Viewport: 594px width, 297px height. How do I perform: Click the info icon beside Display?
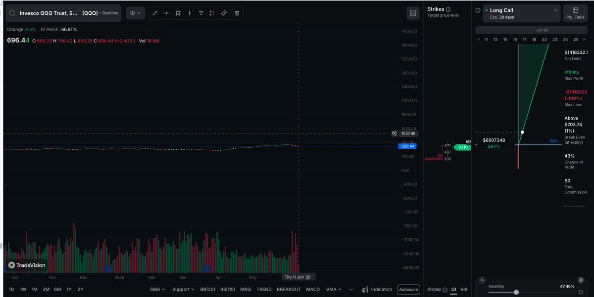[445, 290]
